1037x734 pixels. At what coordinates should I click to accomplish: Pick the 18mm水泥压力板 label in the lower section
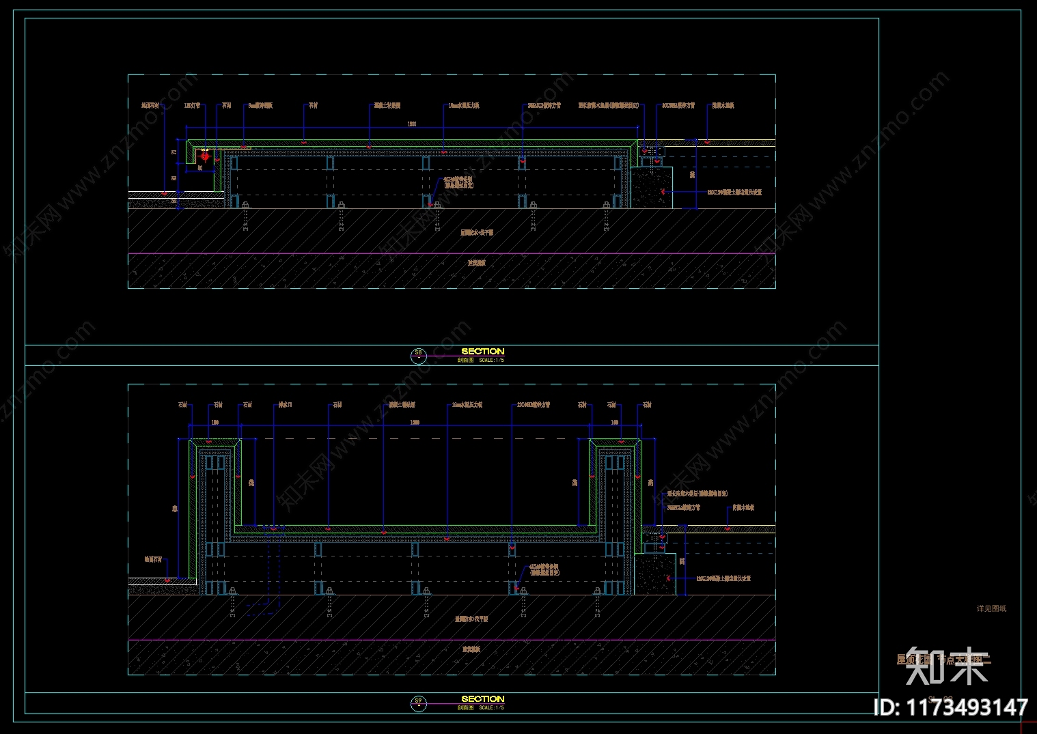[467, 405]
